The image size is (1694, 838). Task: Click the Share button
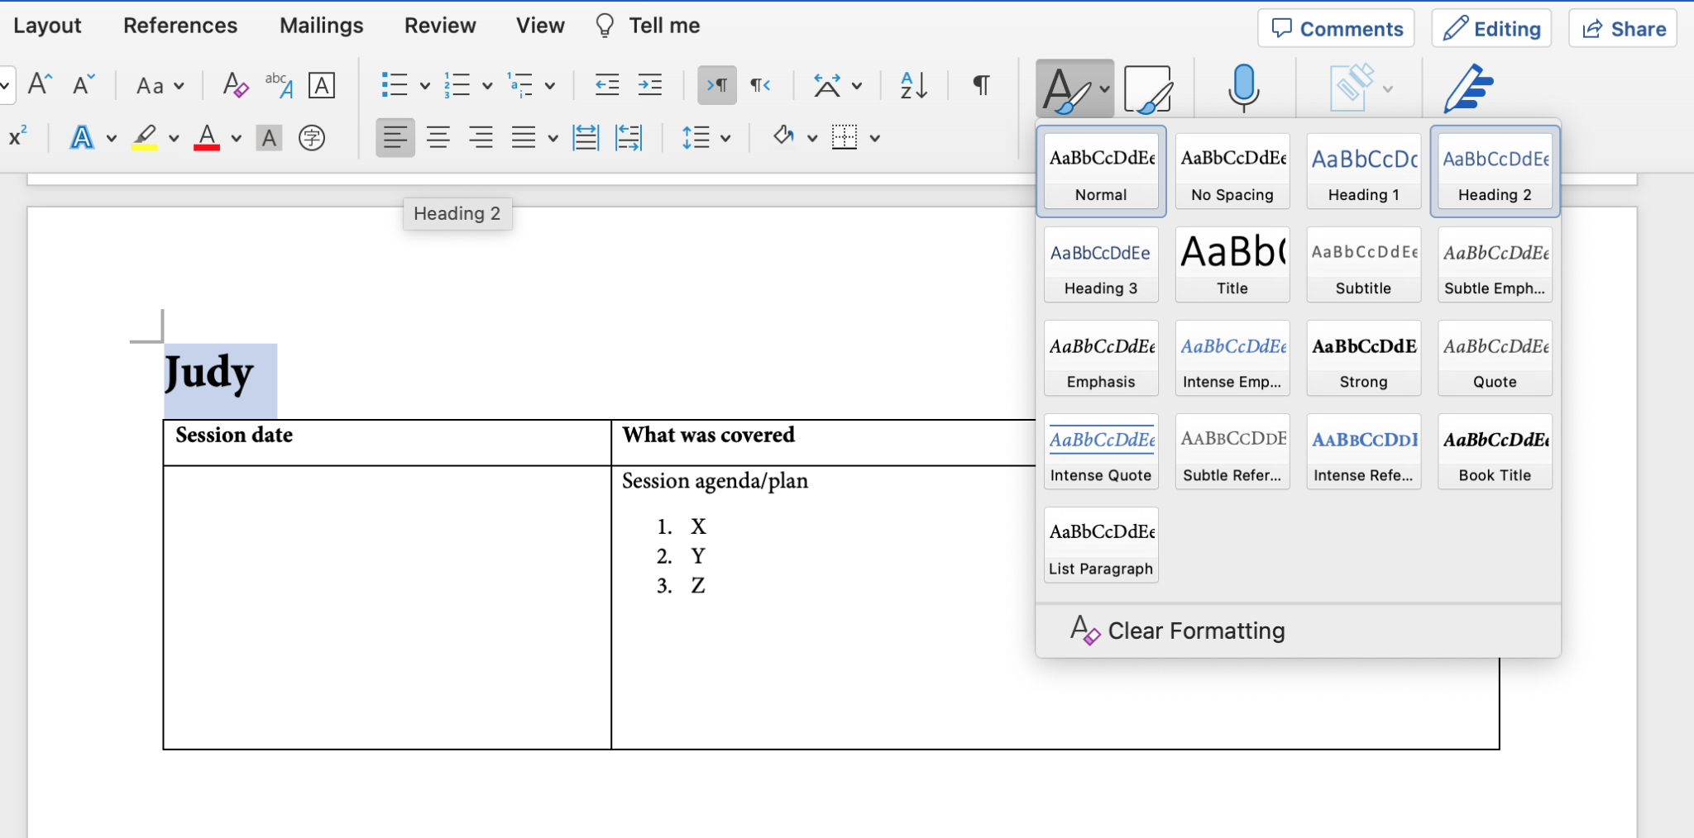1620,27
